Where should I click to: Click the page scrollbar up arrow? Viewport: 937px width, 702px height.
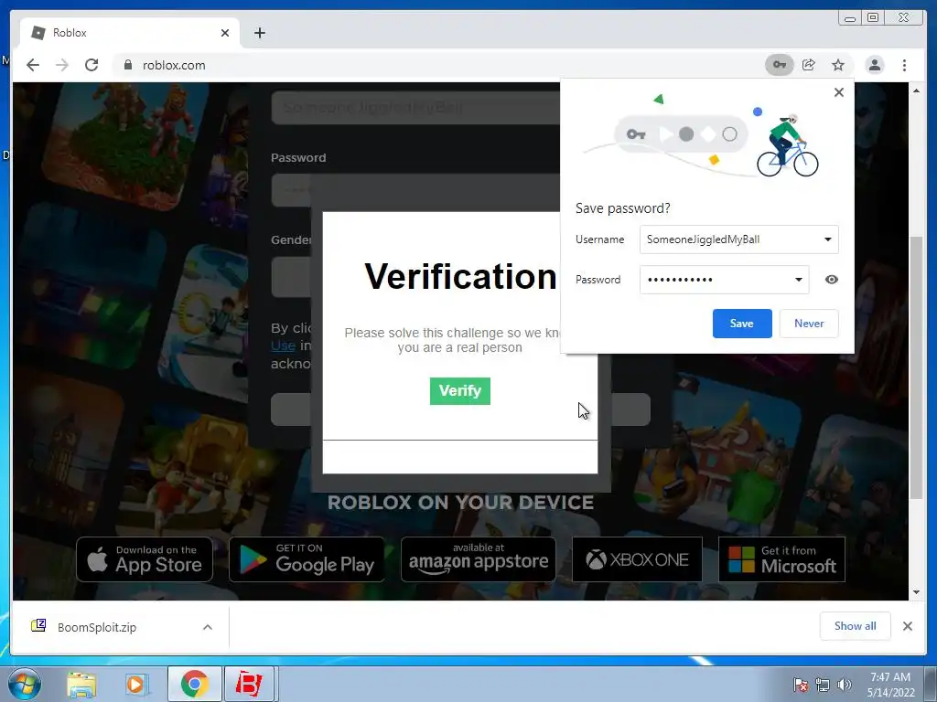click(916, 90)
